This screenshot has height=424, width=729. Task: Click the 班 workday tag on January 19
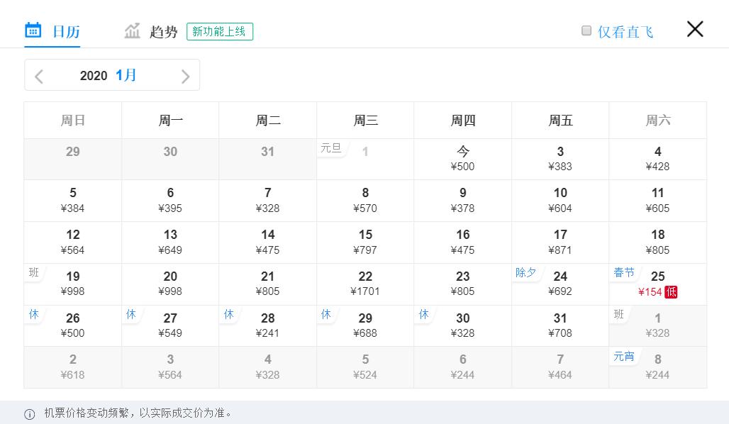(x=33, y=272)
